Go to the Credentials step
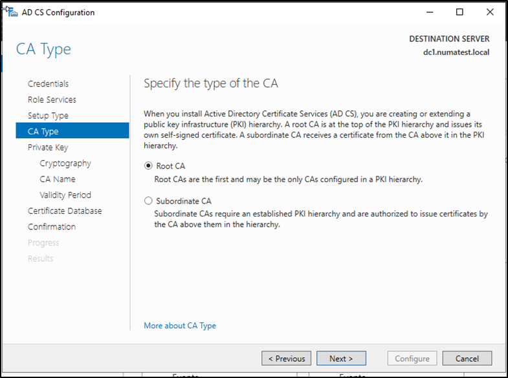 (x=48, y=84)
